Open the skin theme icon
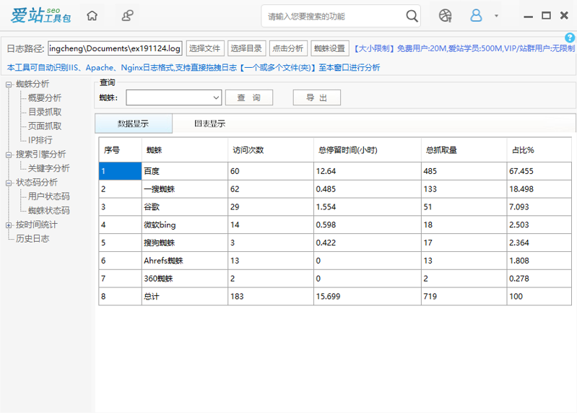Image resolution: width=577 pixels, height=413 pixels. pos(445,16)
